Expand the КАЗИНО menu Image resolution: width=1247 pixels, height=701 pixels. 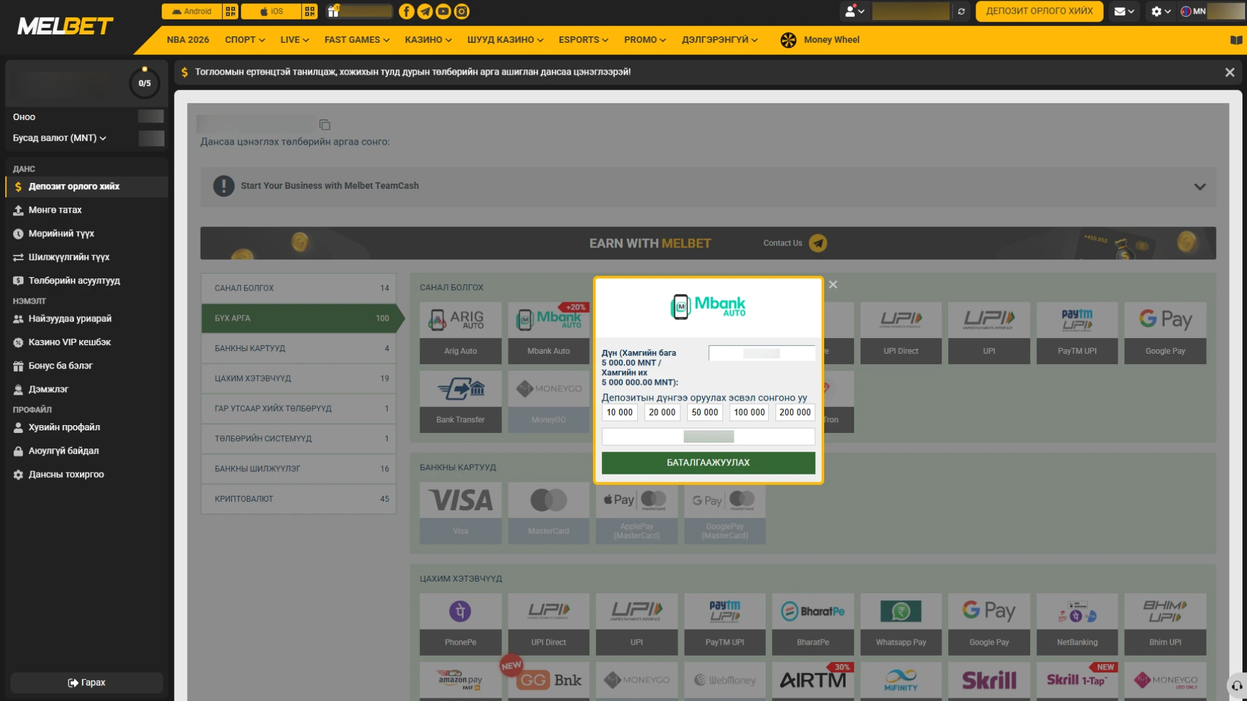(428, 40)
